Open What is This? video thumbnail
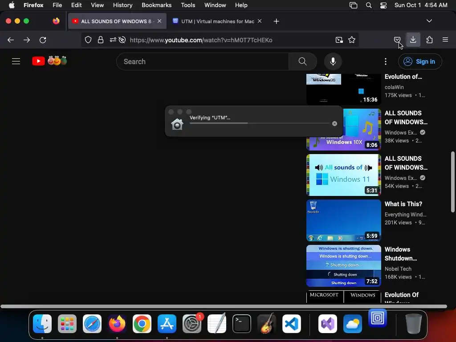The height and width of the screenshot is (342, 456). (x=344, y=220)
